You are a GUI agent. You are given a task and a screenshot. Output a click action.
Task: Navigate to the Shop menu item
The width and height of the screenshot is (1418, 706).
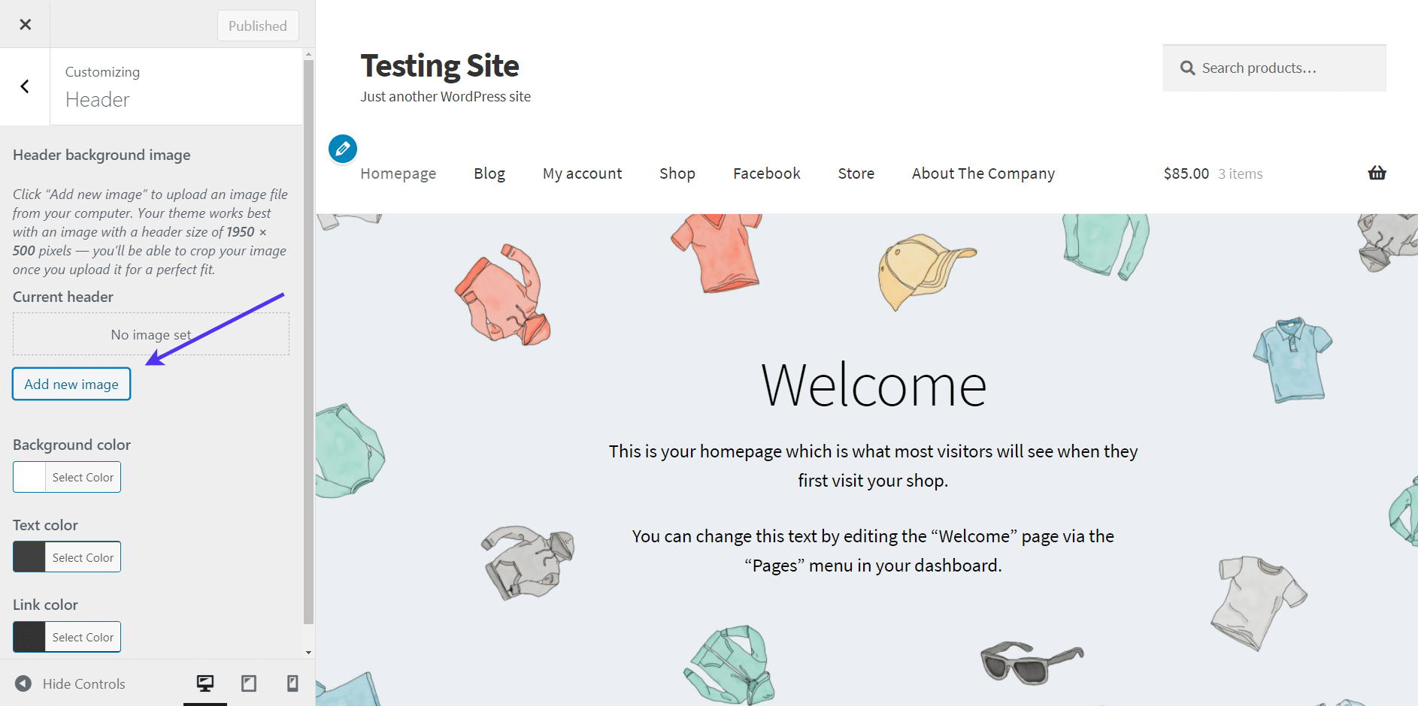[677, 173]
